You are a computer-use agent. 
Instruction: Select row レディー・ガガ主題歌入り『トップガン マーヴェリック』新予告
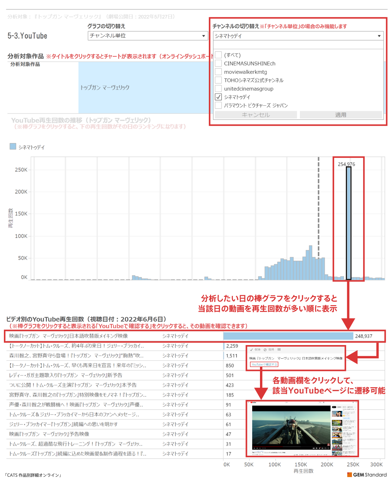pos(195,375)
